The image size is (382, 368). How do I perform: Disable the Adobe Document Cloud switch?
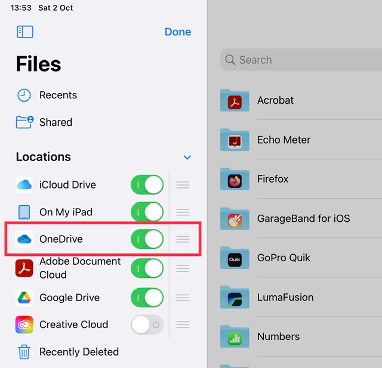point(147,268)
